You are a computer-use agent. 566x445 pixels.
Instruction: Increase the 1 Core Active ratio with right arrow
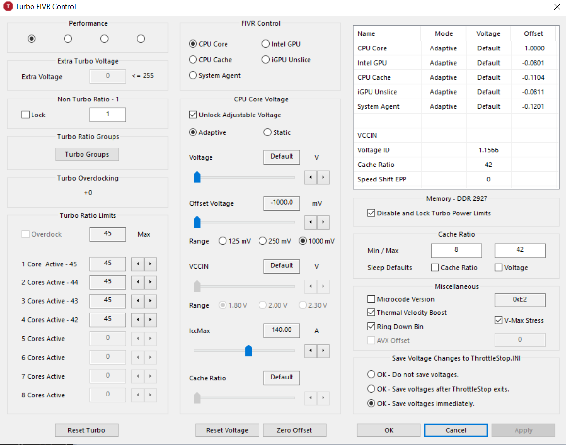click(151, 264)
